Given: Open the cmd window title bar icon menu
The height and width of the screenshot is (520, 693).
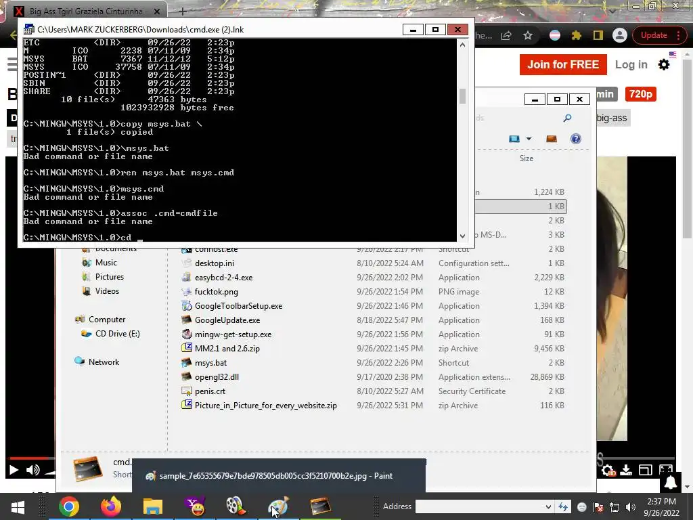Looking at the screenshot, I should click(28, 30).
